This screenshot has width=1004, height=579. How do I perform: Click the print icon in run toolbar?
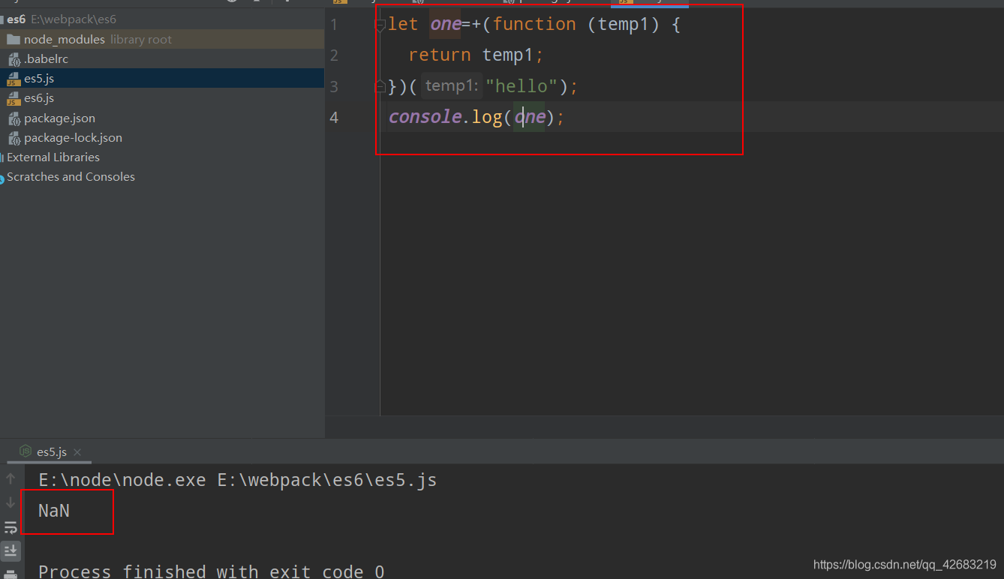tap(11, 574)
